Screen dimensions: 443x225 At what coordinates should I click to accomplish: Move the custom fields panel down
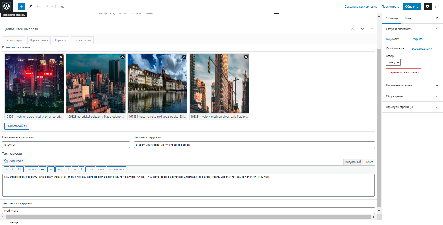(x=362, y=29)
